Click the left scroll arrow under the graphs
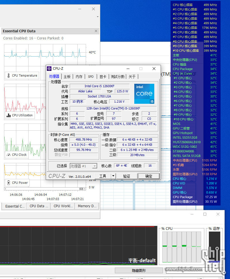Viewport: 230px width, 279px height. pyautogui.click(x=5, y=189)
